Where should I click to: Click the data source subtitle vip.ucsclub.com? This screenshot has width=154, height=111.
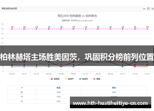77,21
